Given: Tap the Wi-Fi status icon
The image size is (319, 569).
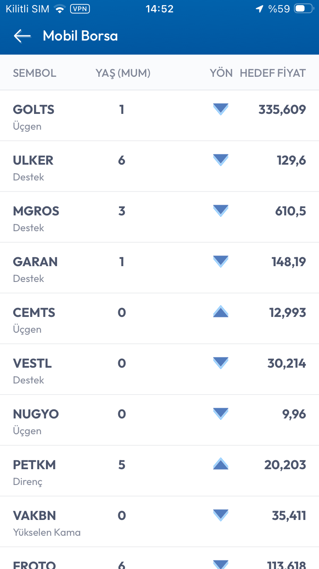Looking at the screenshot, I should [x=60, y=9].
